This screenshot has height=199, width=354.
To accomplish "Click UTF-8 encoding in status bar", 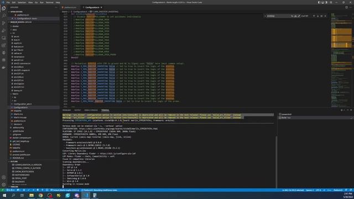I will click(x=319, y=190).
